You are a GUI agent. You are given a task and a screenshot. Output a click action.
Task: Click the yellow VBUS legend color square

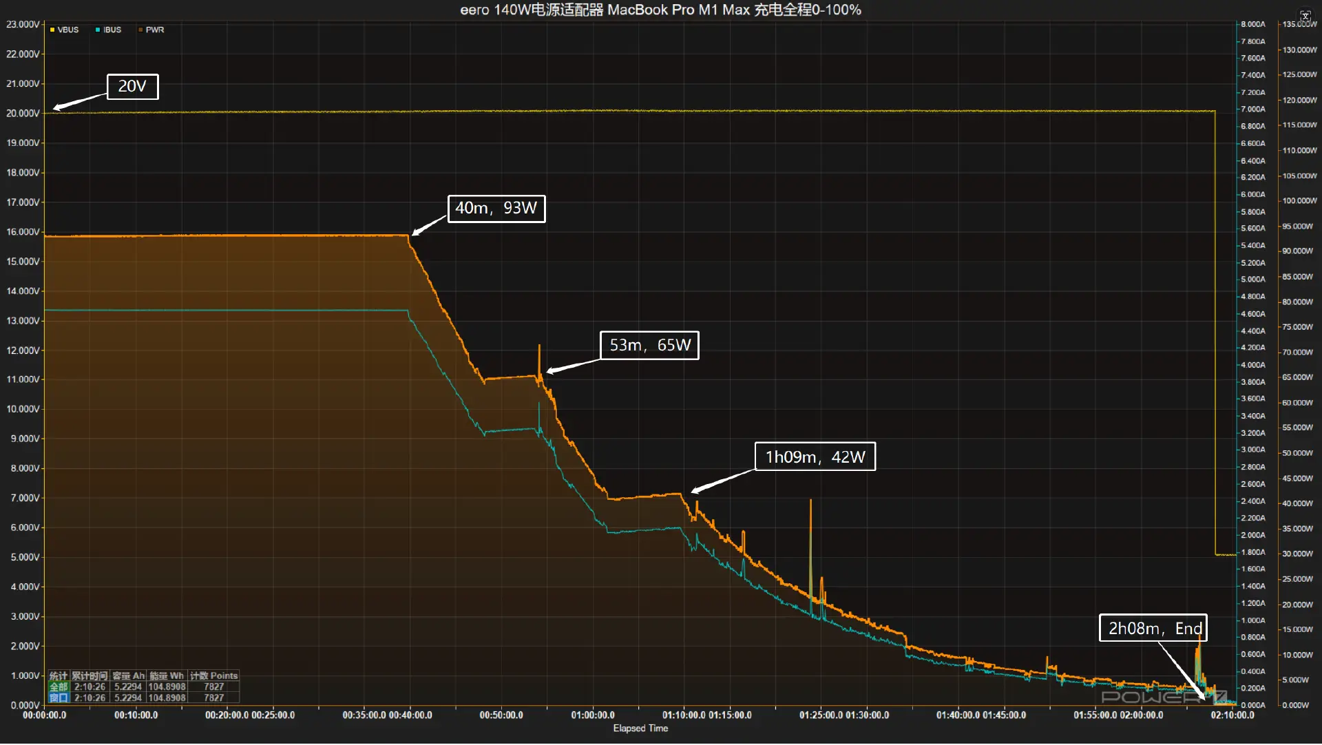(52, 30)
